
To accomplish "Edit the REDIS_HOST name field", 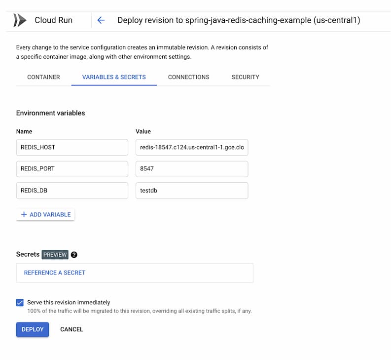I will tap(72, 147).
